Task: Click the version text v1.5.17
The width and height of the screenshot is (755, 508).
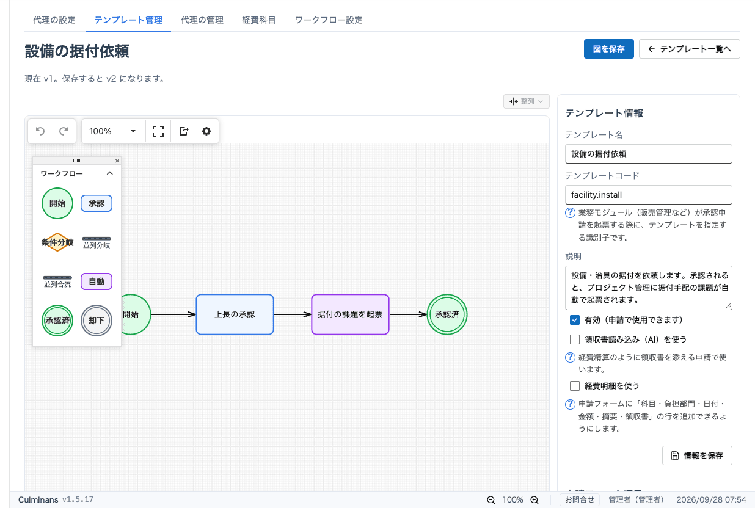Action: pos(78,499)
